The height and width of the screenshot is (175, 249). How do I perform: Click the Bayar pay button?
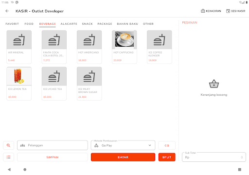tap(123, 157)
